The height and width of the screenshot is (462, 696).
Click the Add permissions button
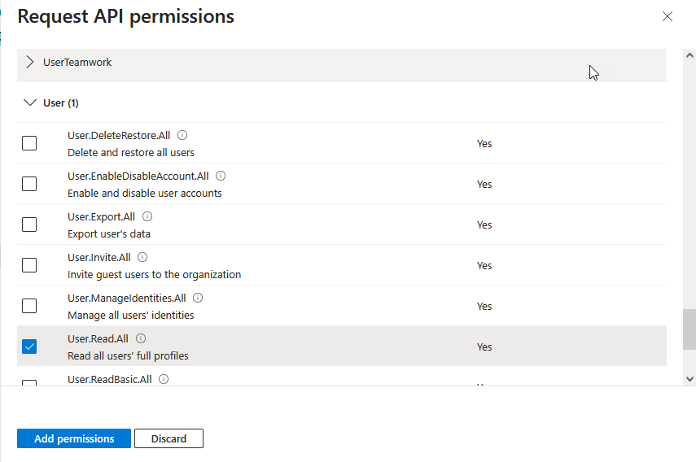click(x=74, y=438)
